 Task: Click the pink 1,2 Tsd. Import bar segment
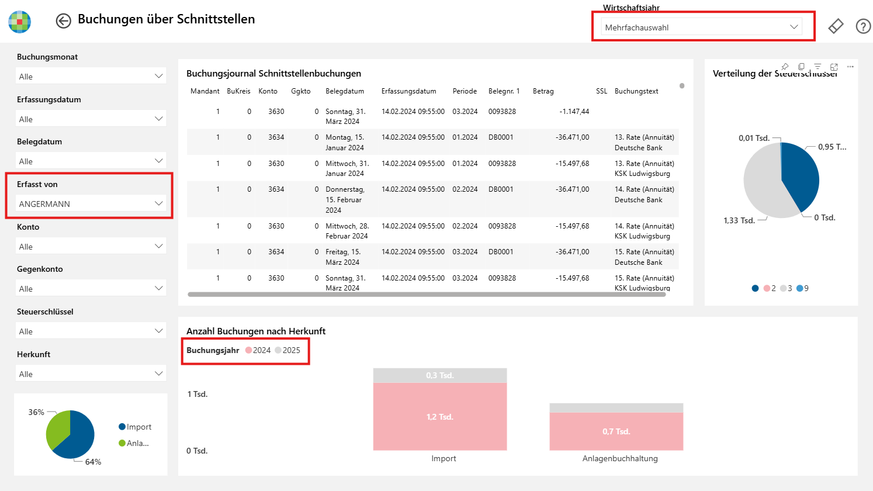pyautogui.click(x=440, y=416)
